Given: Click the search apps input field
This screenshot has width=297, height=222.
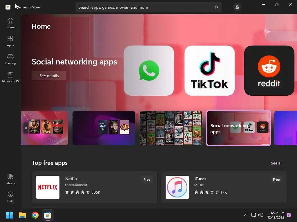Looking at the screenshot, I should click(148, 7).
